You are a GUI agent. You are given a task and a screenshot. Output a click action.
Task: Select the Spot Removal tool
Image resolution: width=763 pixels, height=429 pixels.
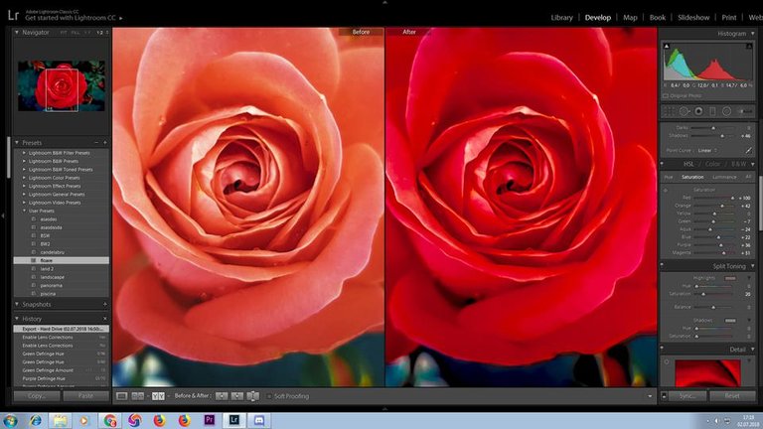pos(685,111)
